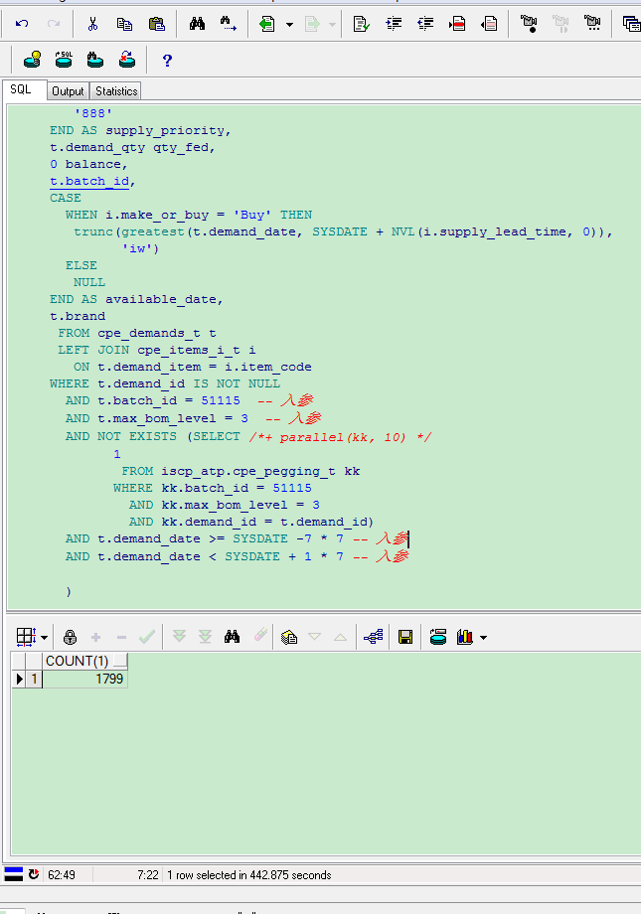Click the bar chart icon in results toolbar

(465, 637)
